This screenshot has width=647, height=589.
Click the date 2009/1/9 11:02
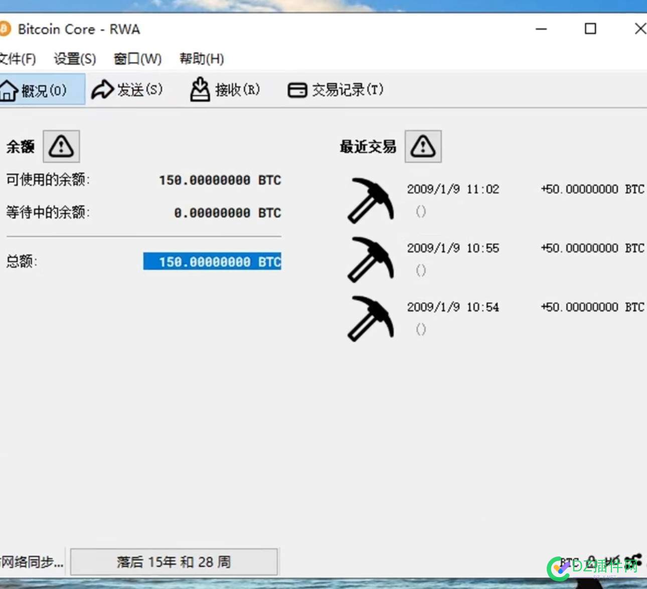point(453,189)
